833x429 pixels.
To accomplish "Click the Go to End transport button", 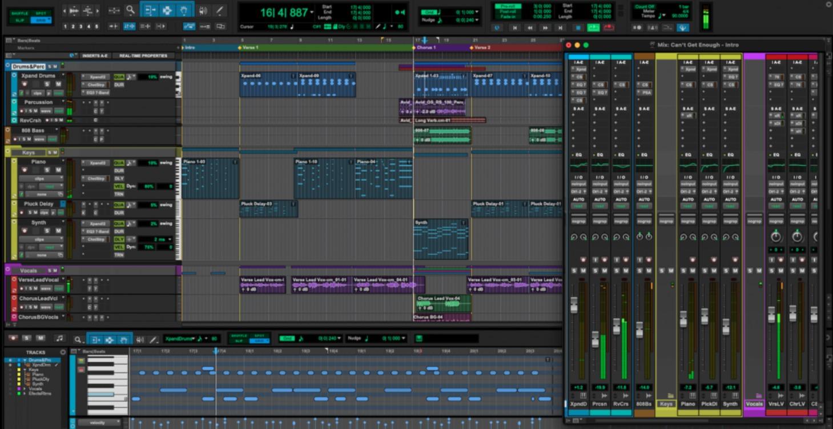I will pyautogui.click(x=561, y=27).
